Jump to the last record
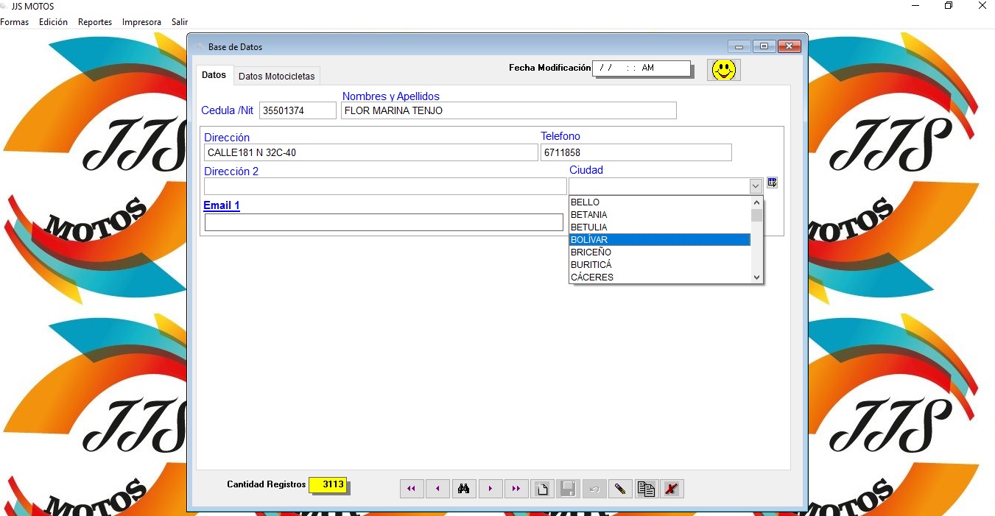995x516 pixels. click(x=516, y=489)
